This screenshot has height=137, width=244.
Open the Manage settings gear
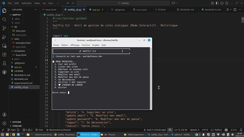4,123
